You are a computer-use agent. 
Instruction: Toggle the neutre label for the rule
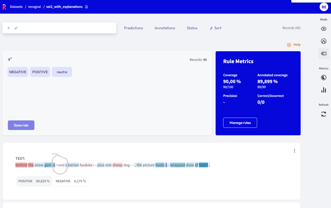(62, 72)
